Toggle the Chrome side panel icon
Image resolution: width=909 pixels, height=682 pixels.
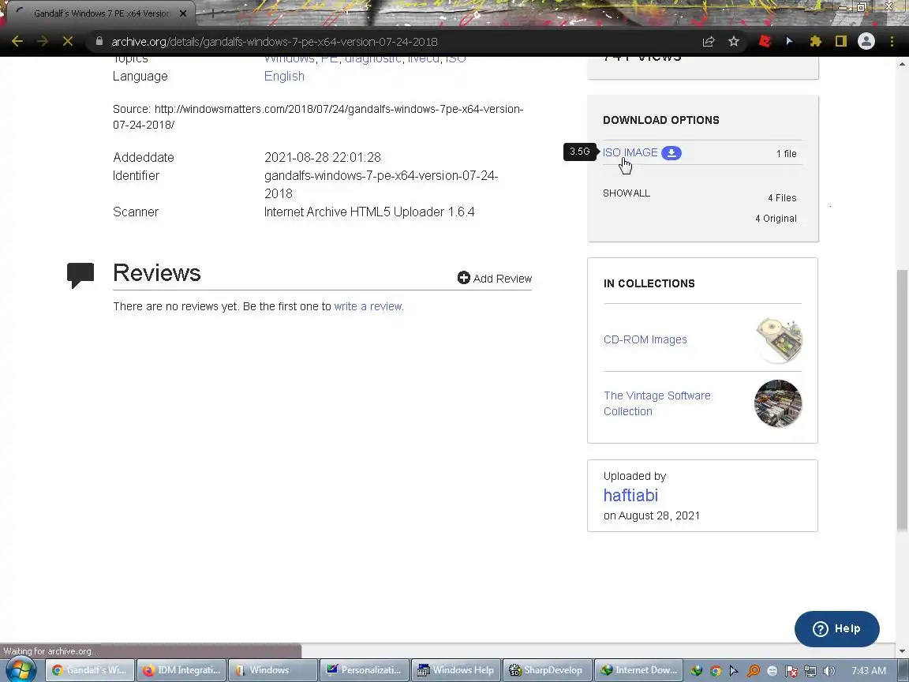(x=840, y=41)
